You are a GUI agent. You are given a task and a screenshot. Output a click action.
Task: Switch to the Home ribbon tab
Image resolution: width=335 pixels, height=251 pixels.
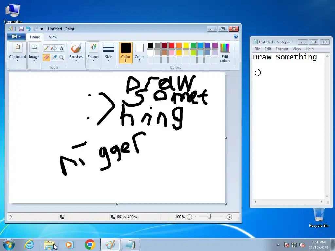(35, 37)
